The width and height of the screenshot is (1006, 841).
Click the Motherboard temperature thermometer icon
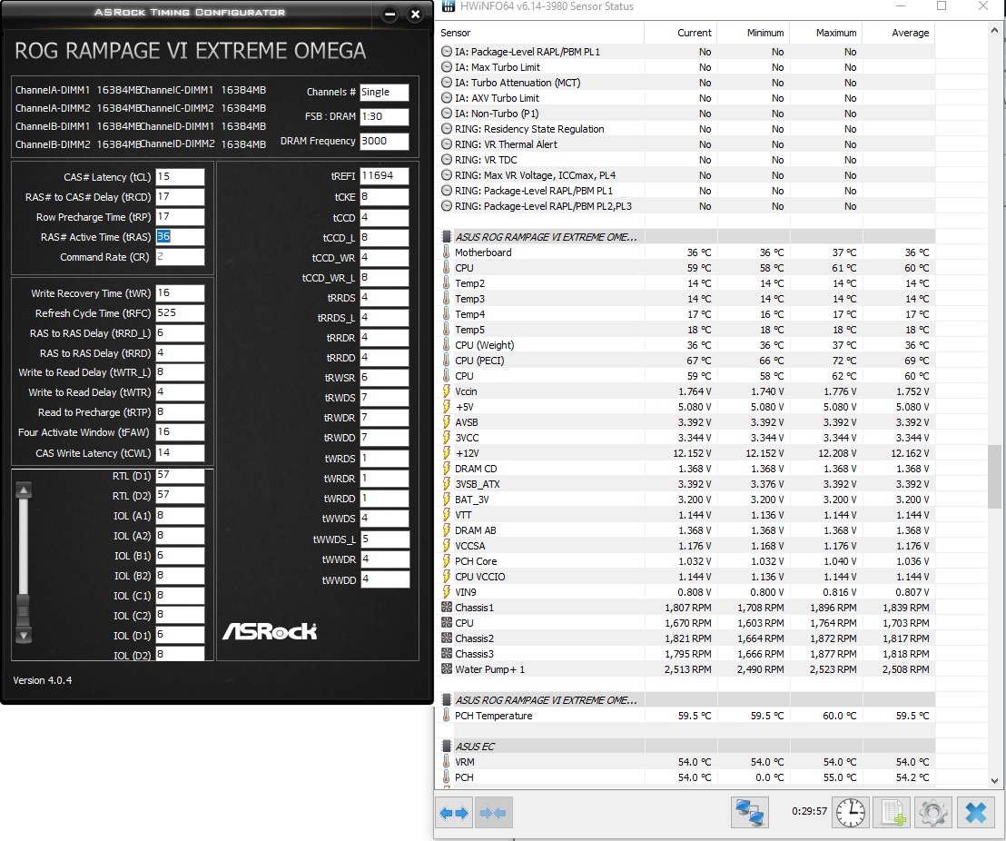coord(447,252)
